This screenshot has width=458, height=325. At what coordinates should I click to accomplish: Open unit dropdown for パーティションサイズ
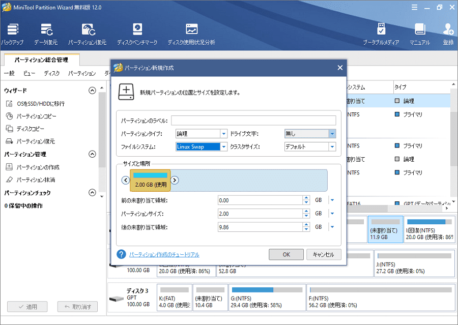[332, 214]
